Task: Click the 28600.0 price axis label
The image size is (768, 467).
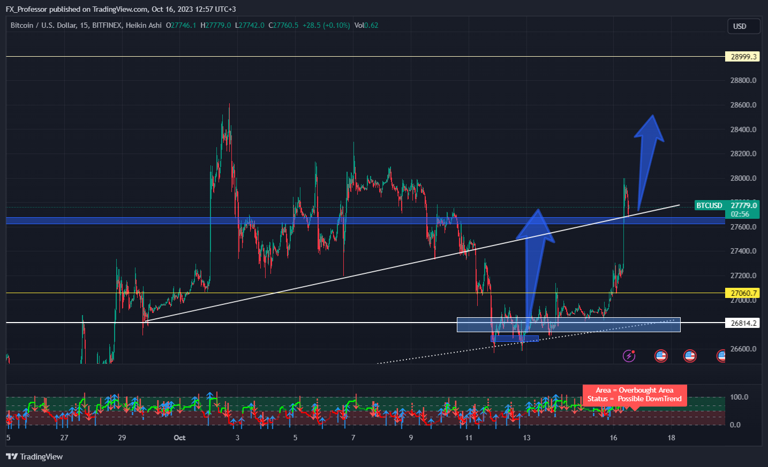Action: pos(743,105)
